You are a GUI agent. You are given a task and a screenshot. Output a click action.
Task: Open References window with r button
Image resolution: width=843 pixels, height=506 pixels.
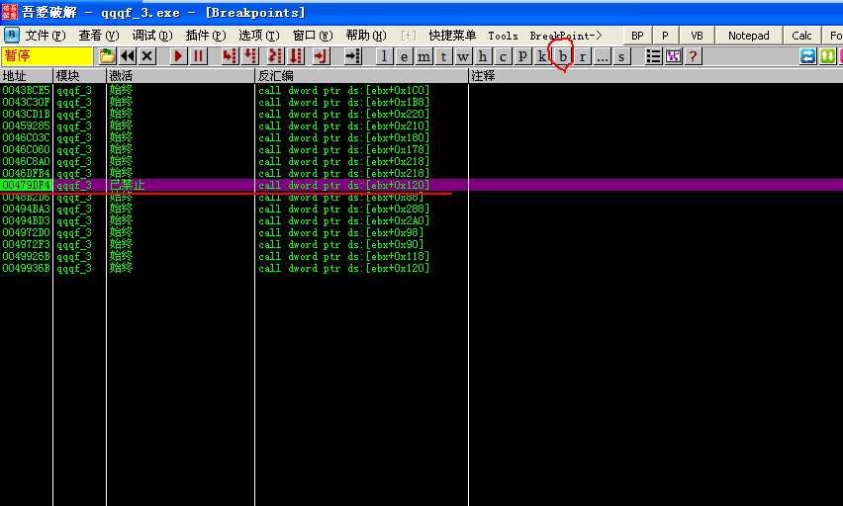(x=582, y=56)
